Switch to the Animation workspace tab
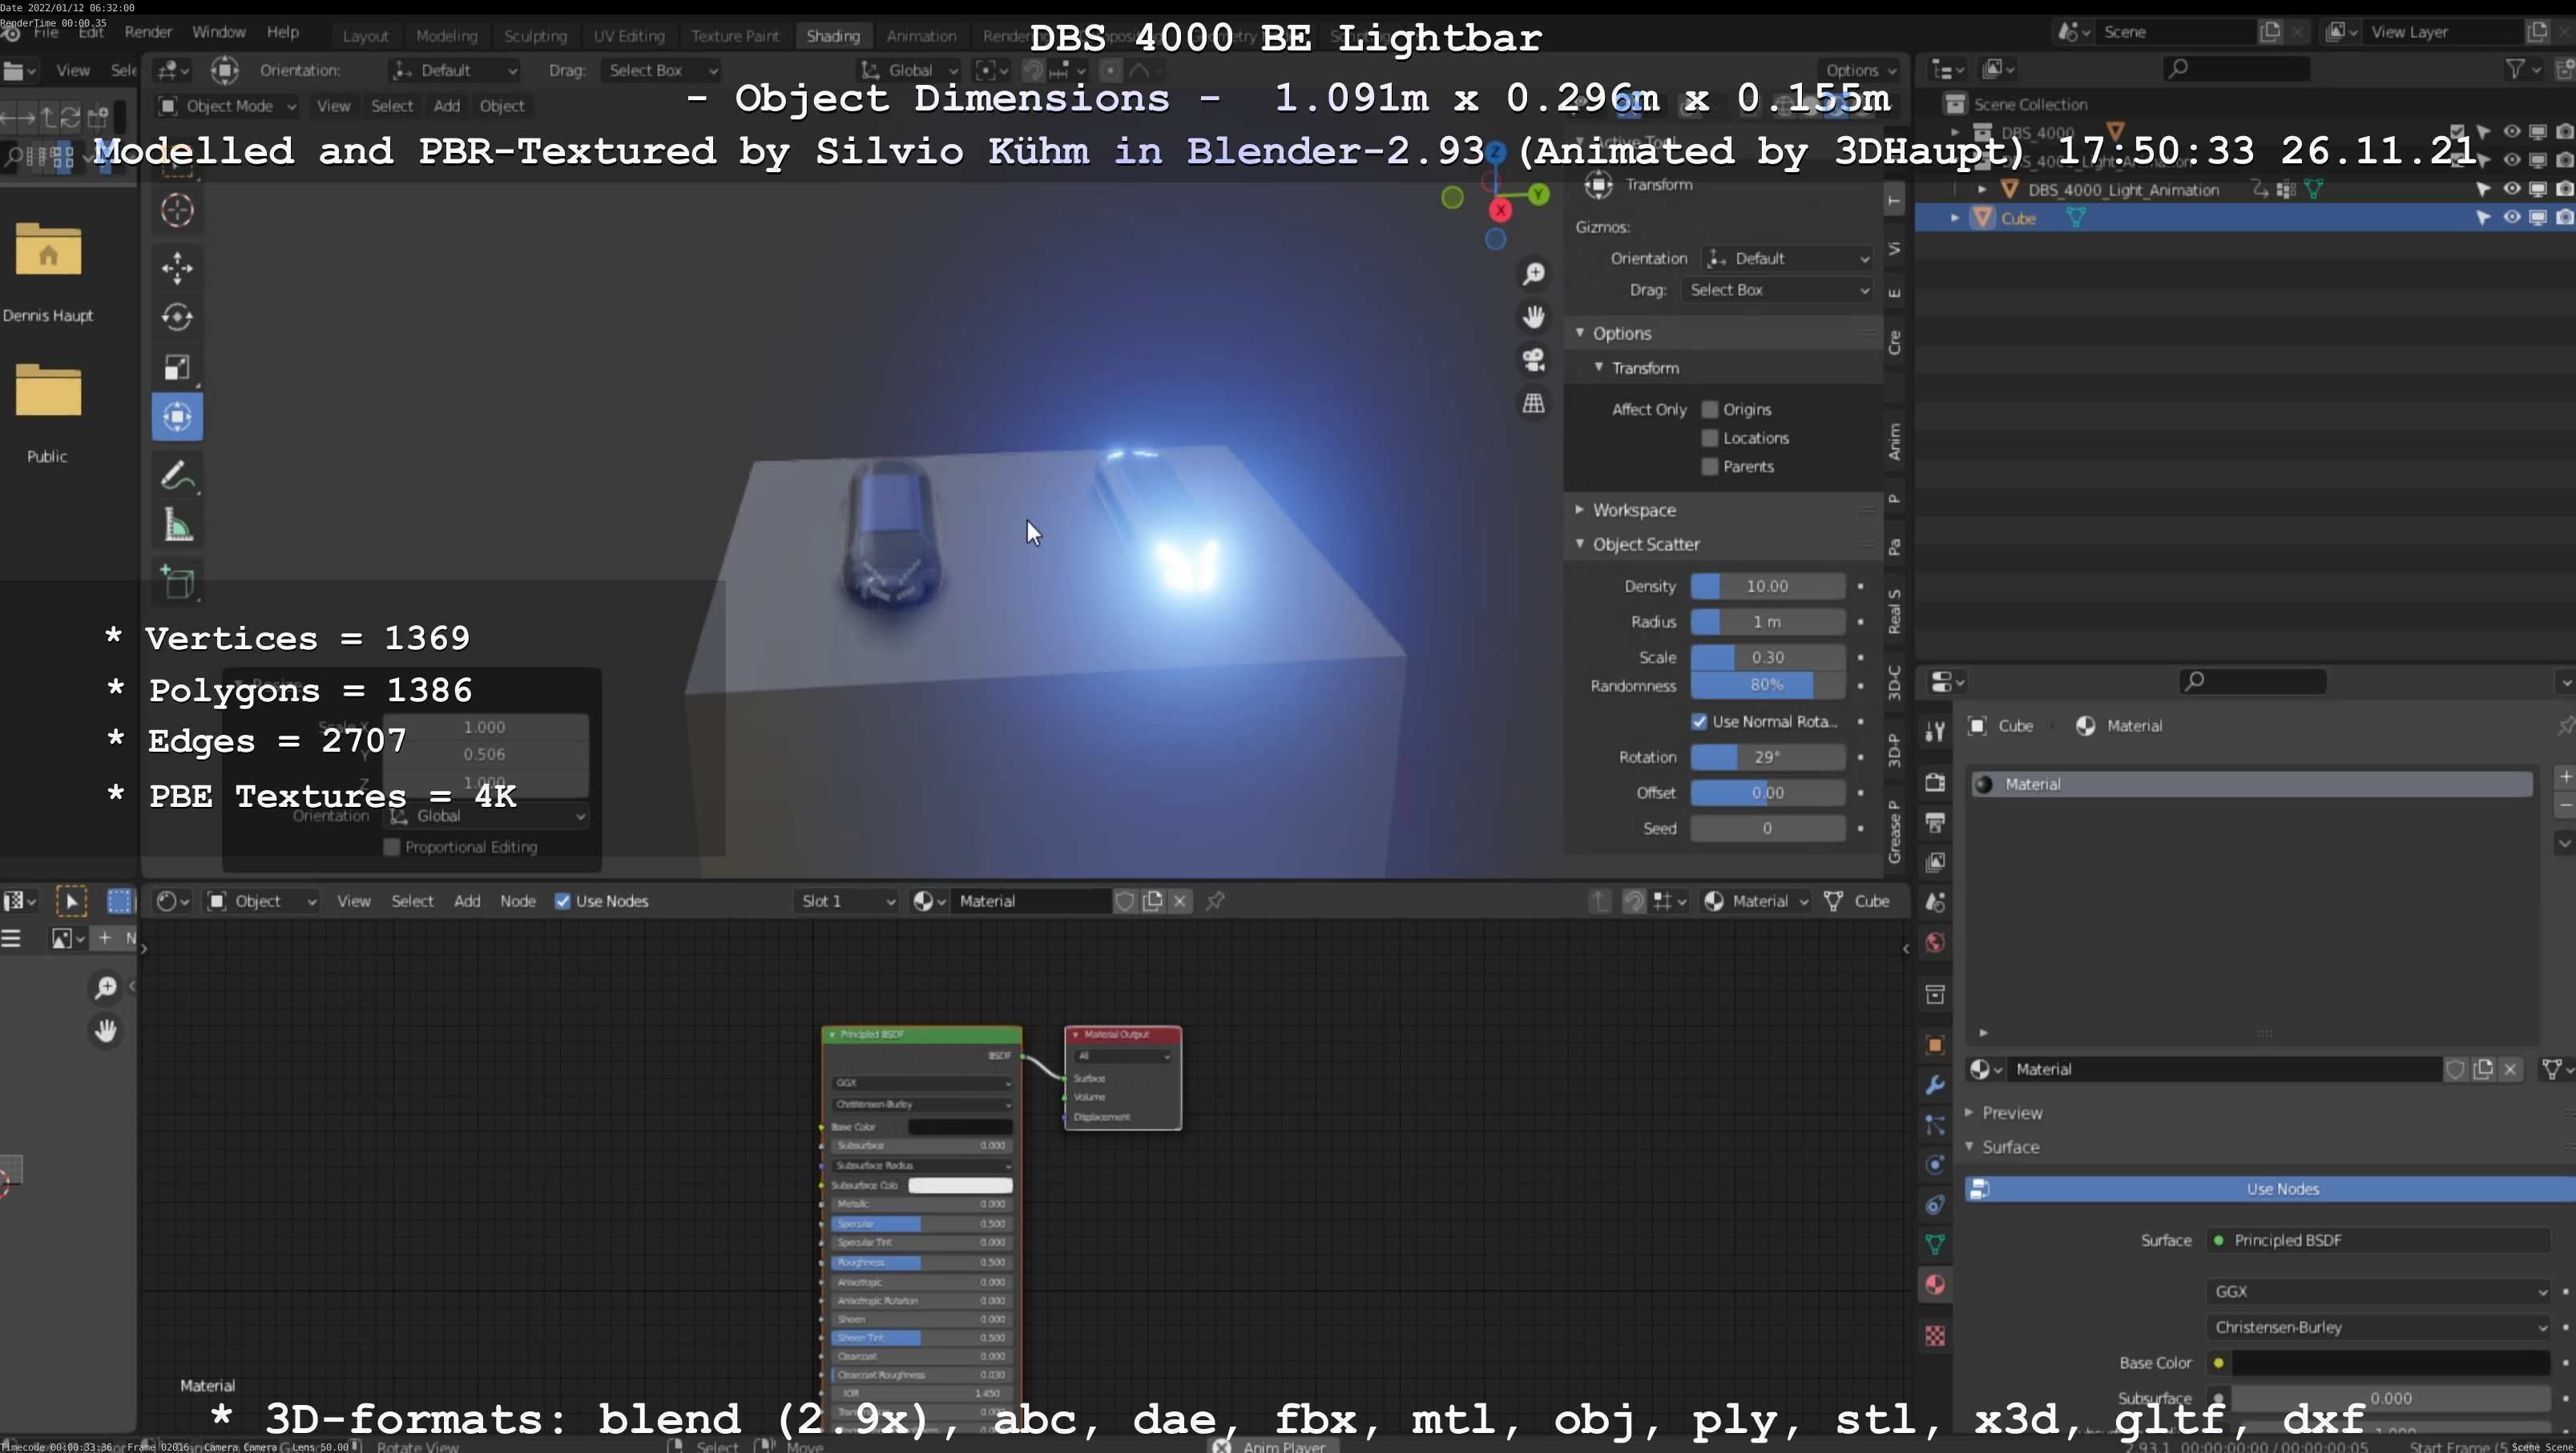Image resolution: width=2576 pixels, height=1453 pixels. tap(921, 36)
